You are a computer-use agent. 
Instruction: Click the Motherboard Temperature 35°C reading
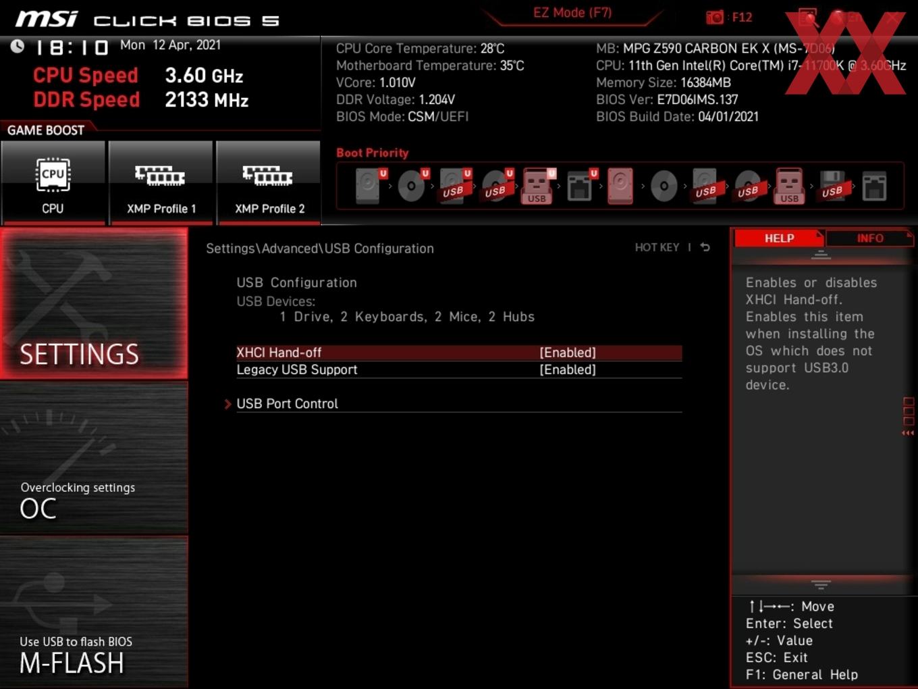pos(430,66)
